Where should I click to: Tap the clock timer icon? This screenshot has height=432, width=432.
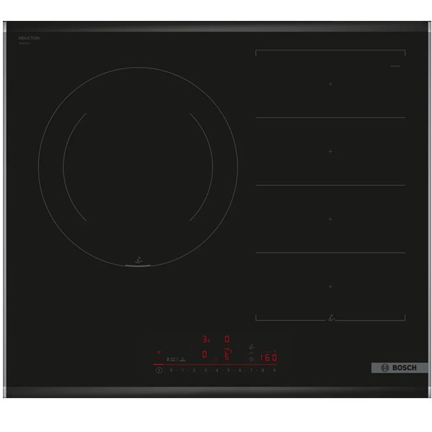[x=251, y=358]
